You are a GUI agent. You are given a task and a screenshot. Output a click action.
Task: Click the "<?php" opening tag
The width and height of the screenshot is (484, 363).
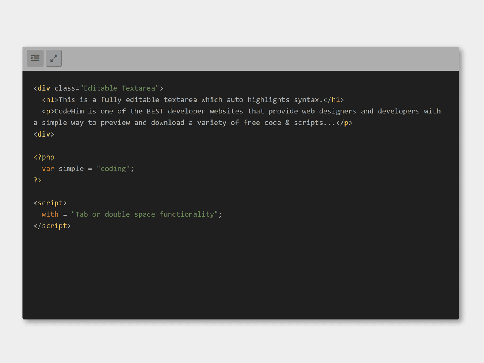click(x=44, y=157)
